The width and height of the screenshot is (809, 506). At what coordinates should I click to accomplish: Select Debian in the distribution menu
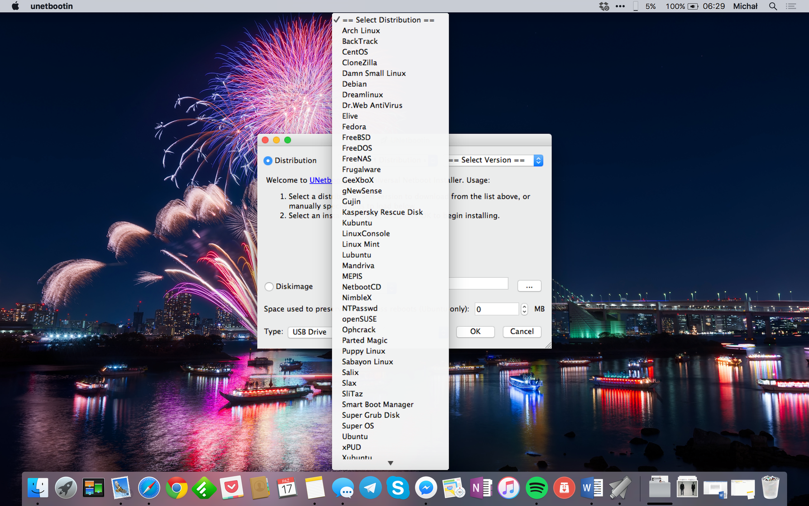(x=390, y=84)
